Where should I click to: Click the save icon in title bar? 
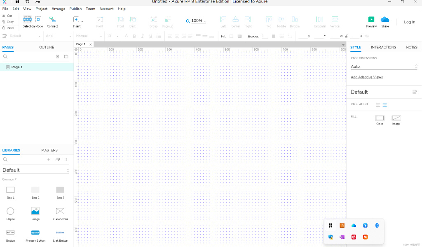[x=17, y=2]
